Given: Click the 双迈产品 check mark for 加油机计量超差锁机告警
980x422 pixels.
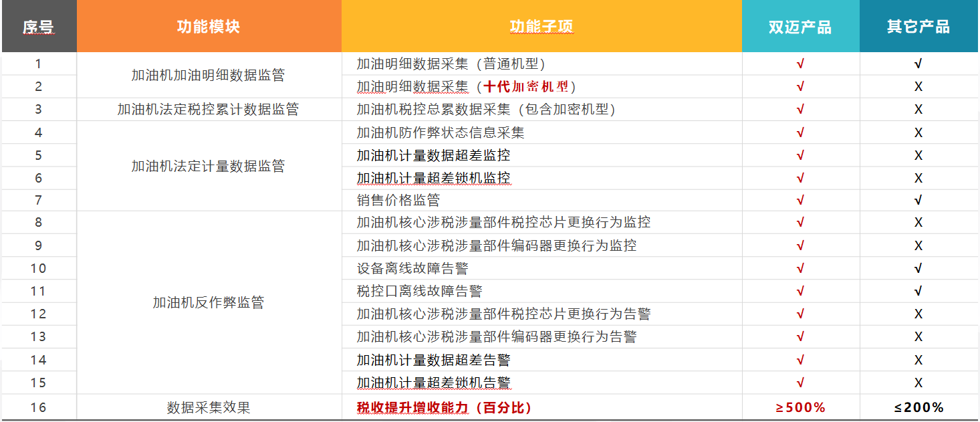Looking at the screenshot, I should point(800,383).
